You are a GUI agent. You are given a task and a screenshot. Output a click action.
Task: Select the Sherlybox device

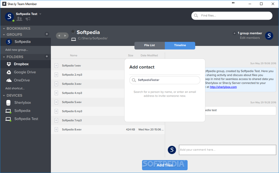click(x=26, y=102)
